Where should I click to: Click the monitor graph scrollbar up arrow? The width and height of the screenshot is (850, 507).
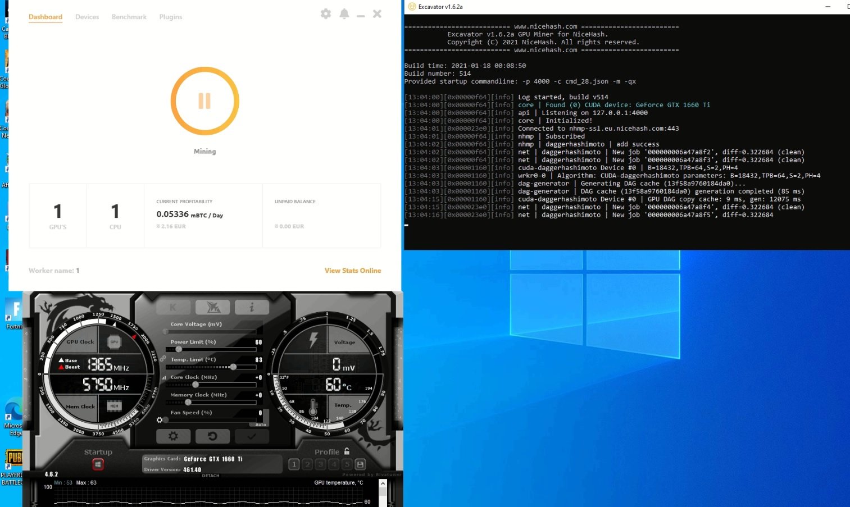[x=383, y=483]
